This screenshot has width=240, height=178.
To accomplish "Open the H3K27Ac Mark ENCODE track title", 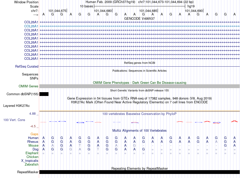I will coord(139,102).
